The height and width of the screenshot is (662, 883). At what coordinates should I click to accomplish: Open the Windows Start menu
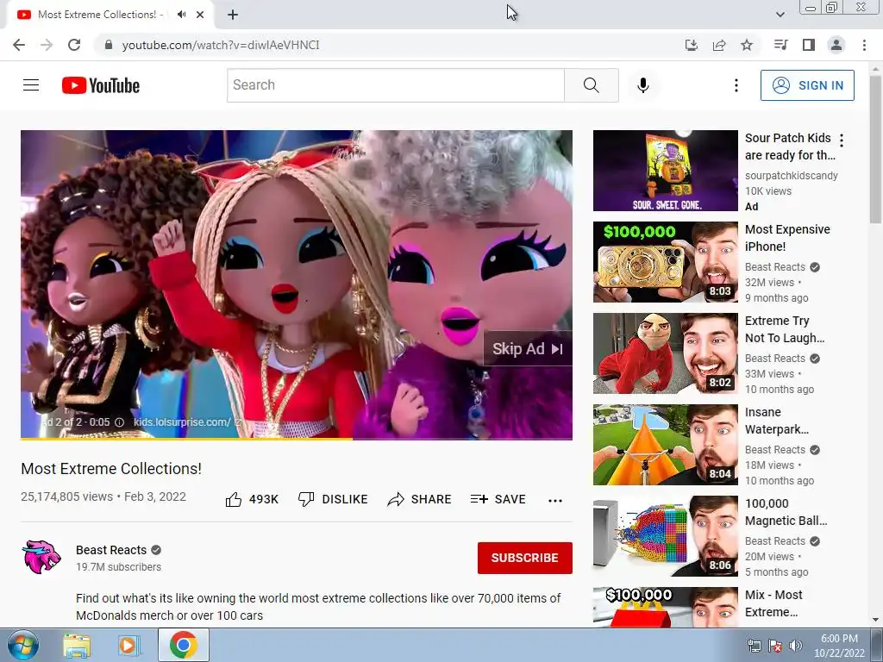(x=23, y=645)
